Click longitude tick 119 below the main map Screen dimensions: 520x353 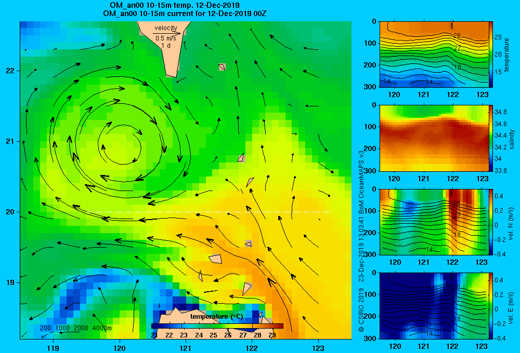[x=53, y=348]
